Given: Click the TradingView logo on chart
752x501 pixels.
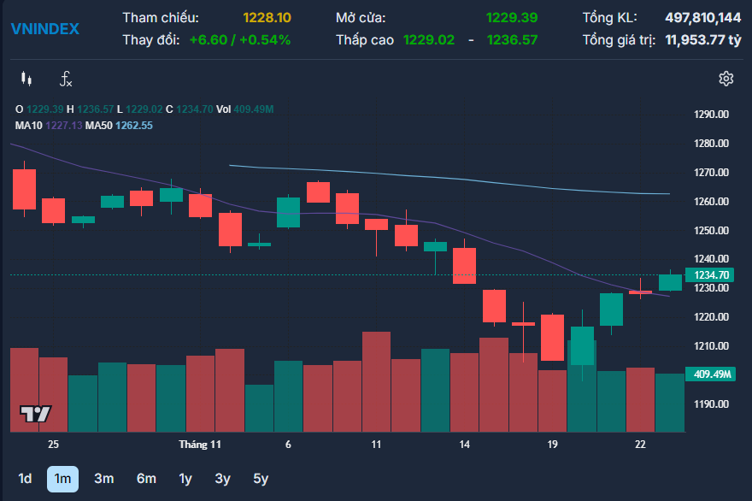Looking at the screenshot, I should [x=36, y=414].
